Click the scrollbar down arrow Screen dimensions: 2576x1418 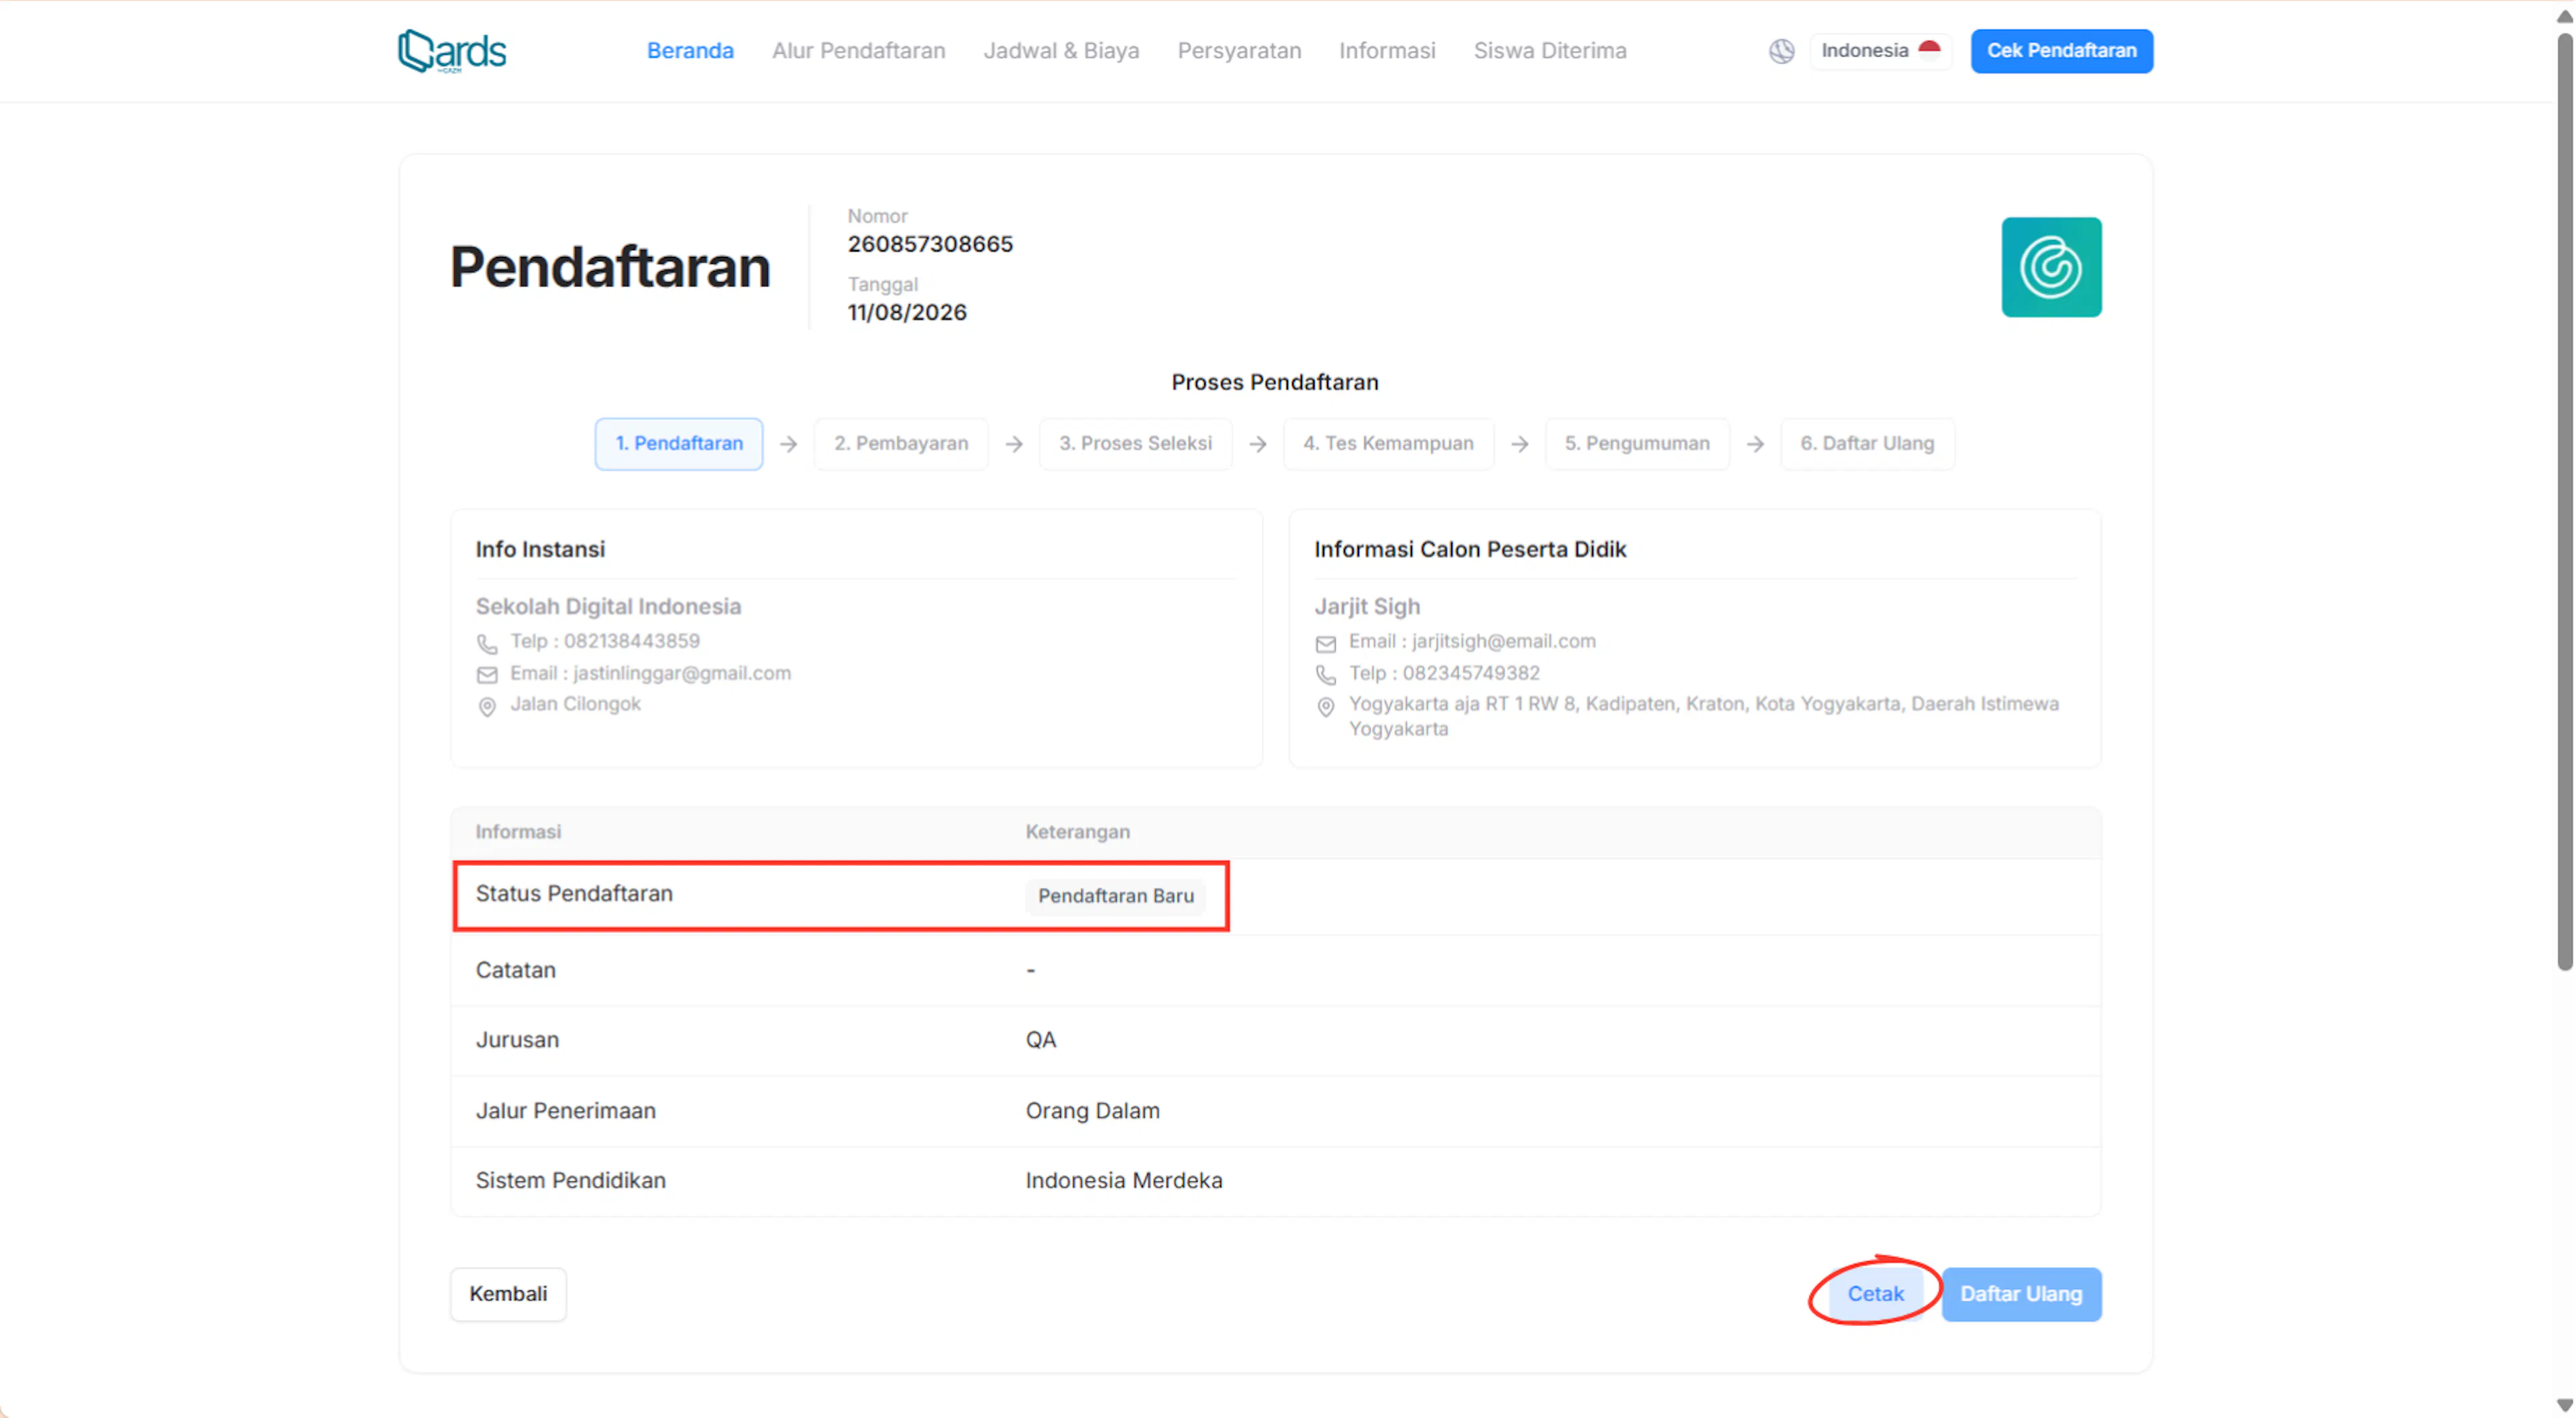coord(2564,1404)
